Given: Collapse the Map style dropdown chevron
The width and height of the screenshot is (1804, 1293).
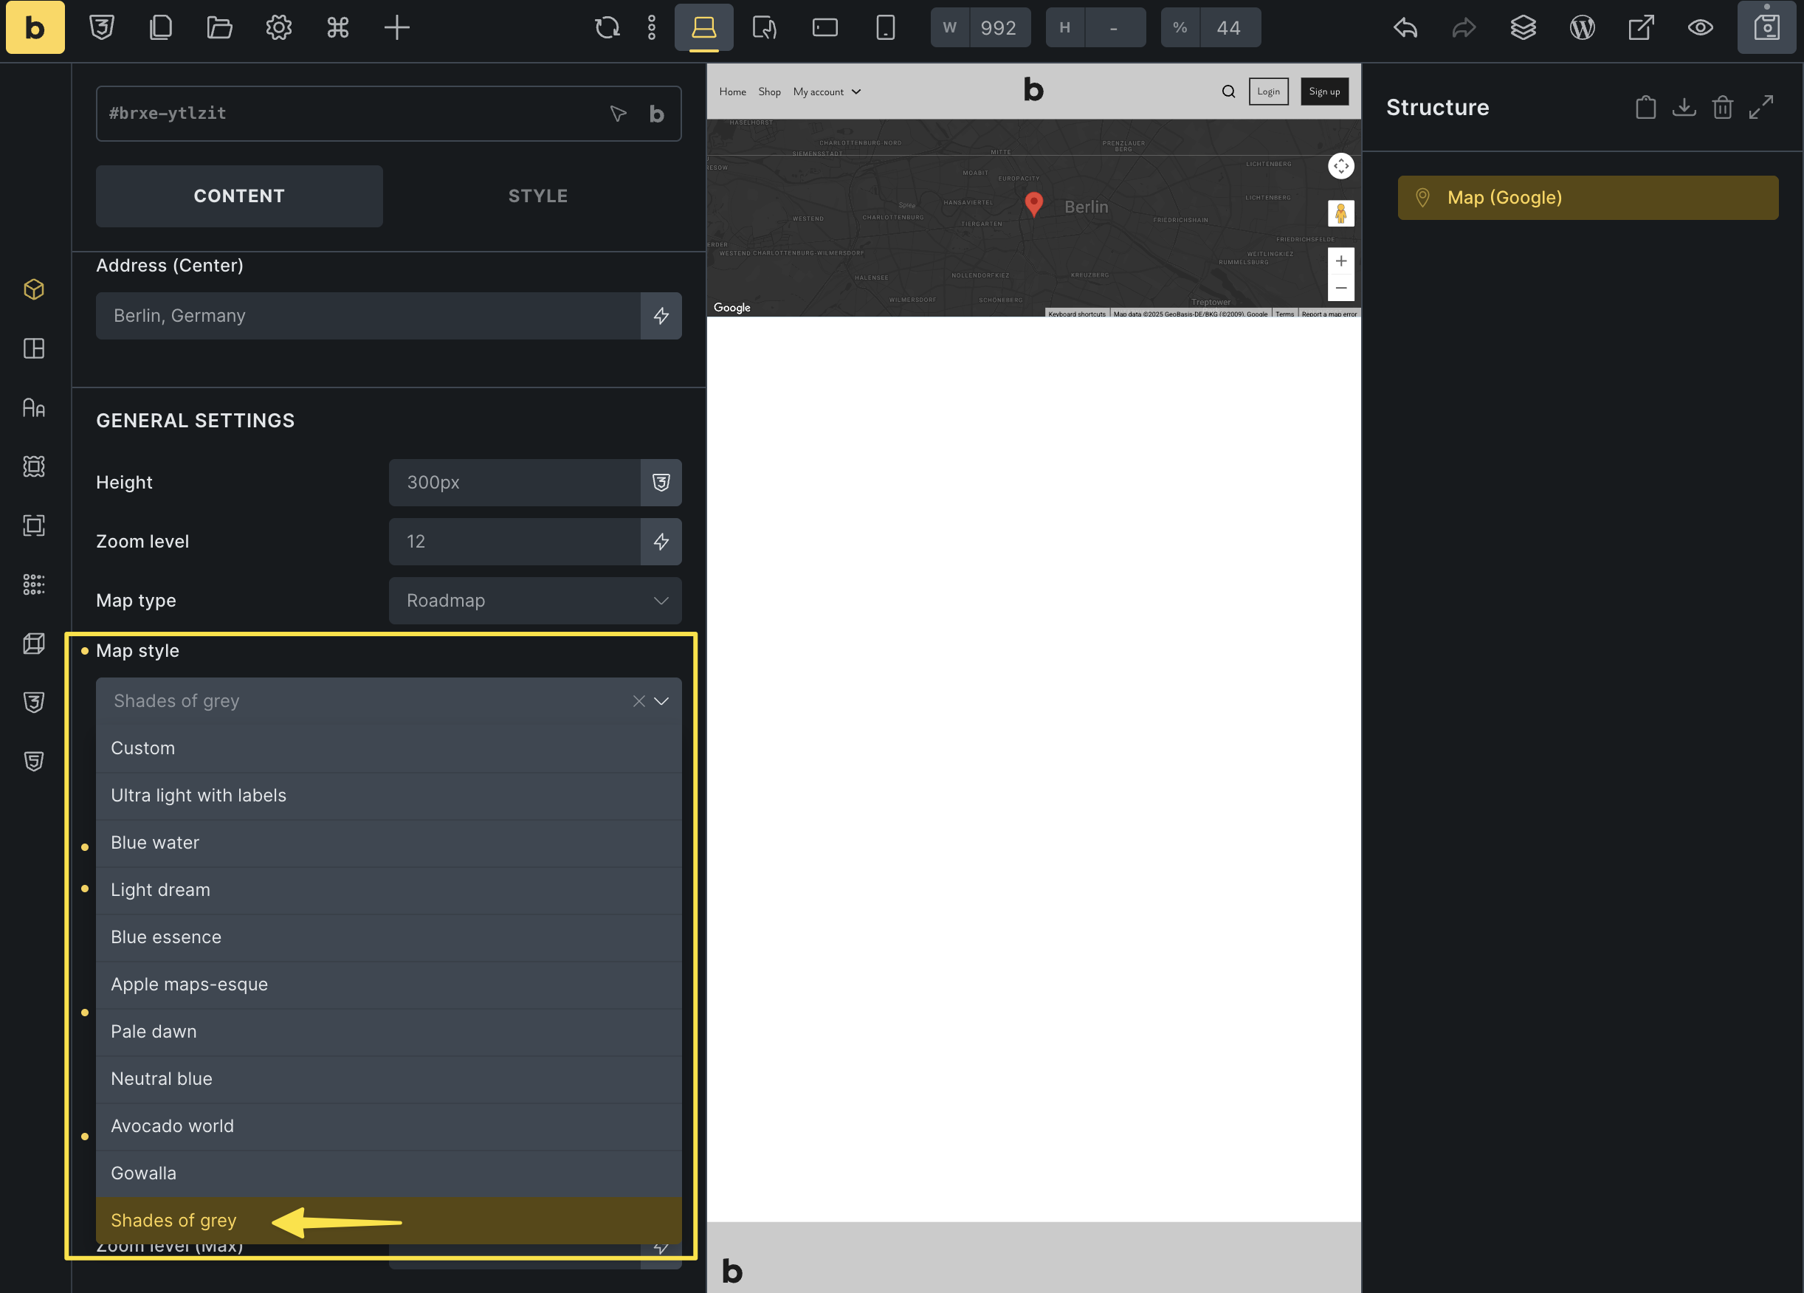Looking at the screenshot, I should pos(662,700).
